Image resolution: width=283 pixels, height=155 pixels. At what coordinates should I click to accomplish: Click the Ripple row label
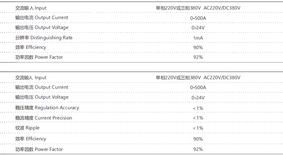tap(27, 128)
